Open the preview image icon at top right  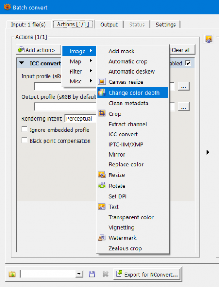pos(209,39)
